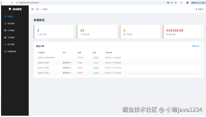The height and width of the screenshot is (117, 206).
Task: Click the 首页 breadcrumb link
Action: (37, 9)
